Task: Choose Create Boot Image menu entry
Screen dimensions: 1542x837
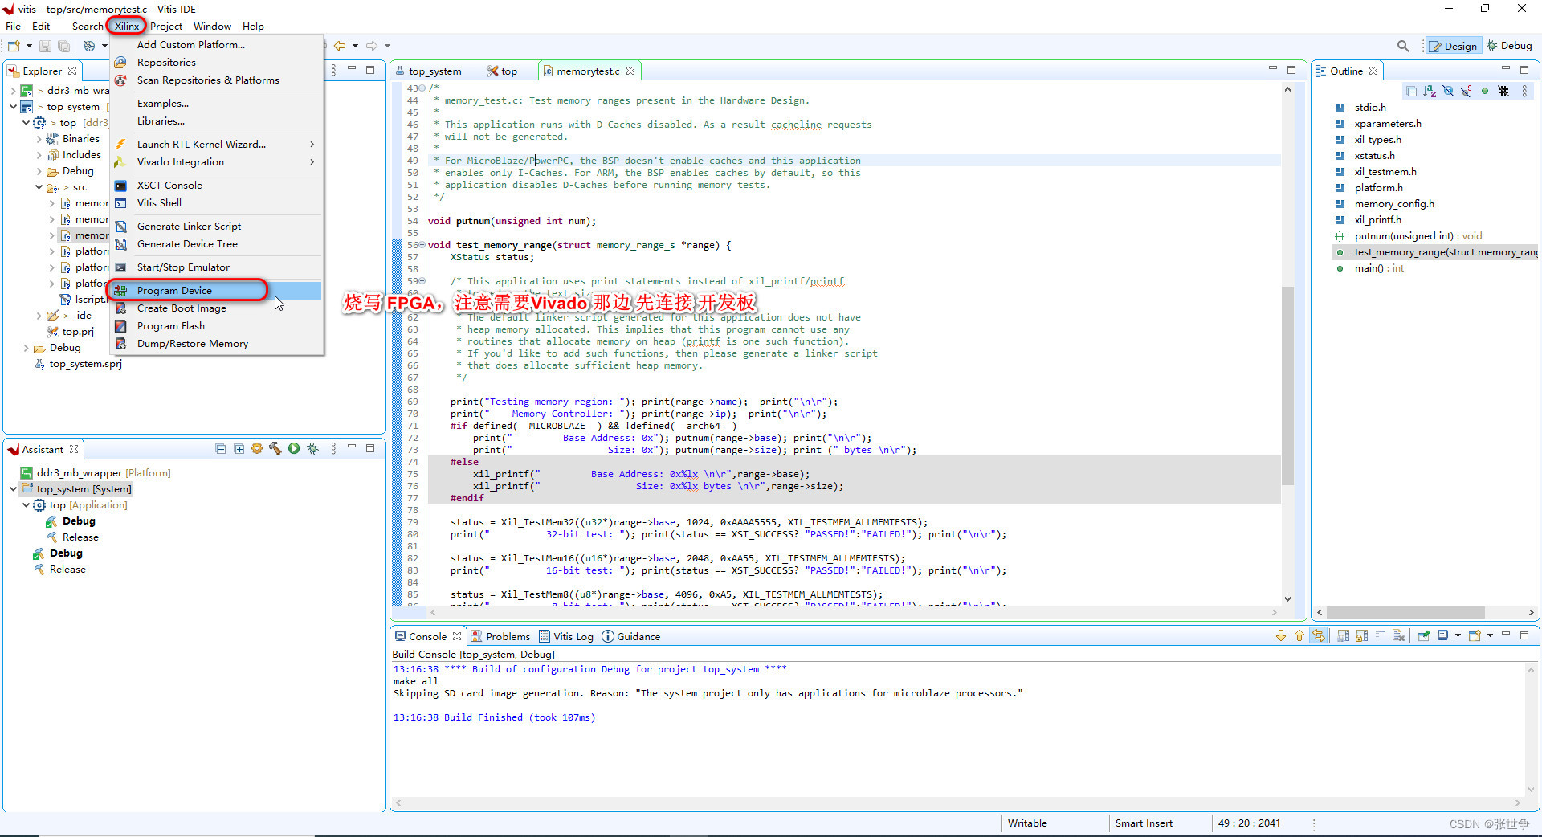Action: (x=217, y=308)
